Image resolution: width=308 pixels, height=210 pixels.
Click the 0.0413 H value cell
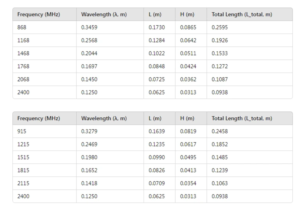pyautogui.click(x=188, y=170)
